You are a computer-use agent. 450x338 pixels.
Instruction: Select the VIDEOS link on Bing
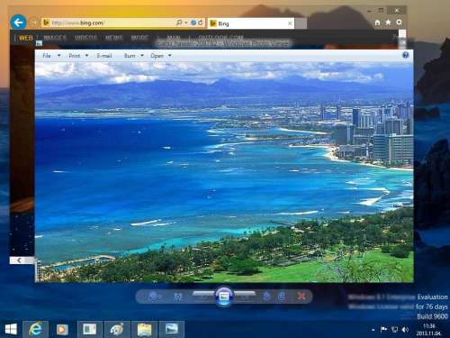pos(85,38)
